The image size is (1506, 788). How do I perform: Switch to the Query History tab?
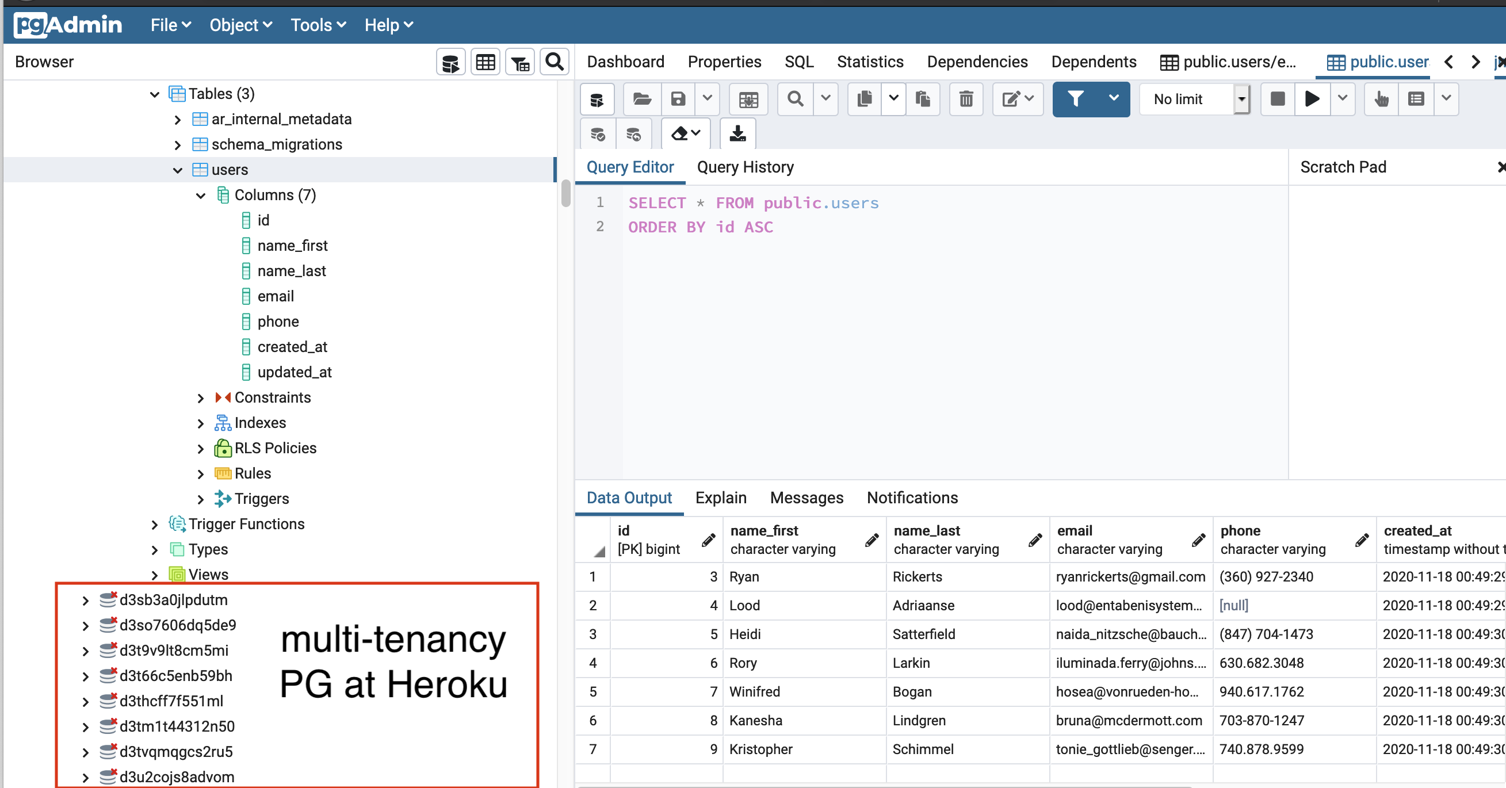[745, 167]
